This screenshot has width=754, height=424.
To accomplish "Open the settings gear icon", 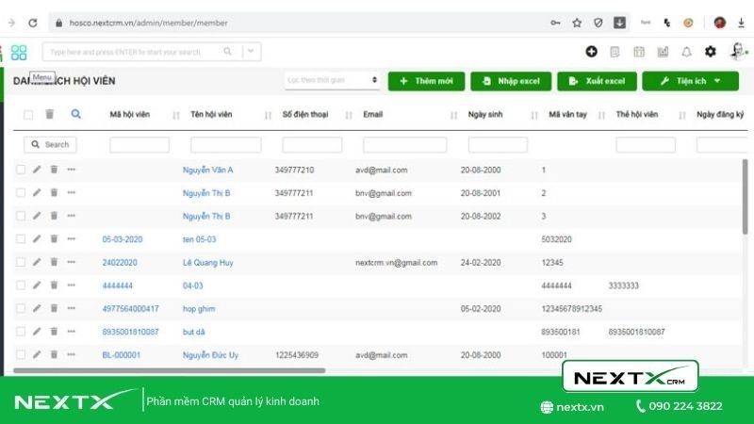I will click(x=711, y=52).
